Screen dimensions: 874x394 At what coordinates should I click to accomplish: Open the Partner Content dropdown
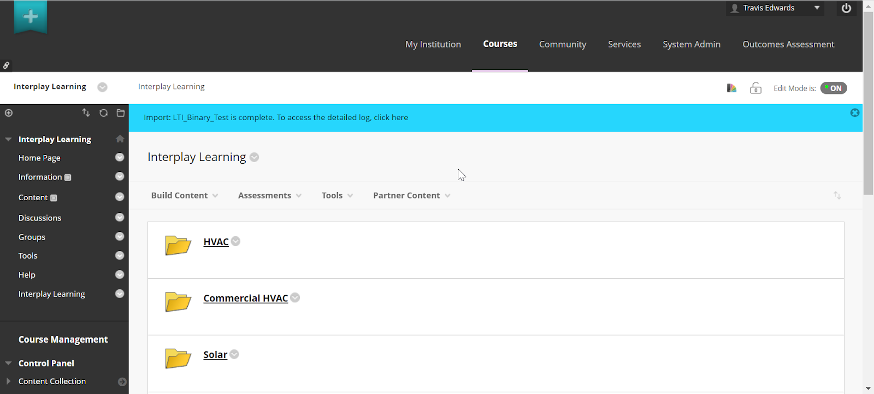(x=412, y=195)
